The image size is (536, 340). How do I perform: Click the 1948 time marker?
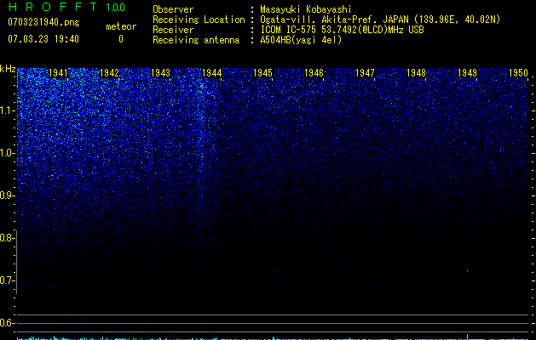click(416, 73)
